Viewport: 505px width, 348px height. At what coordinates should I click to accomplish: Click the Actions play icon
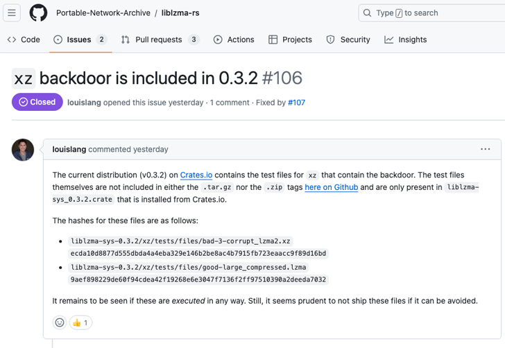[x=218, y=40]
